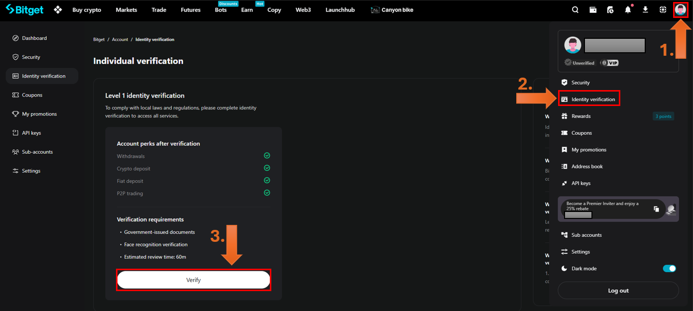Click the 3 points rewards badge

pos(663,116)
